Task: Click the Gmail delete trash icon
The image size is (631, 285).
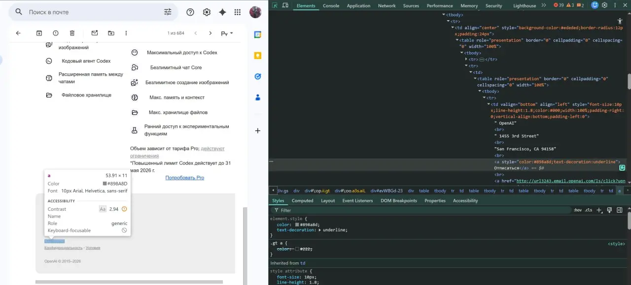Action: (72, 33)
